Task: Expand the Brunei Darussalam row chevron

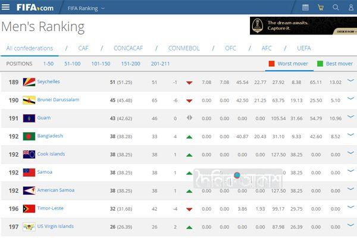Action: [x=350, y=99]
